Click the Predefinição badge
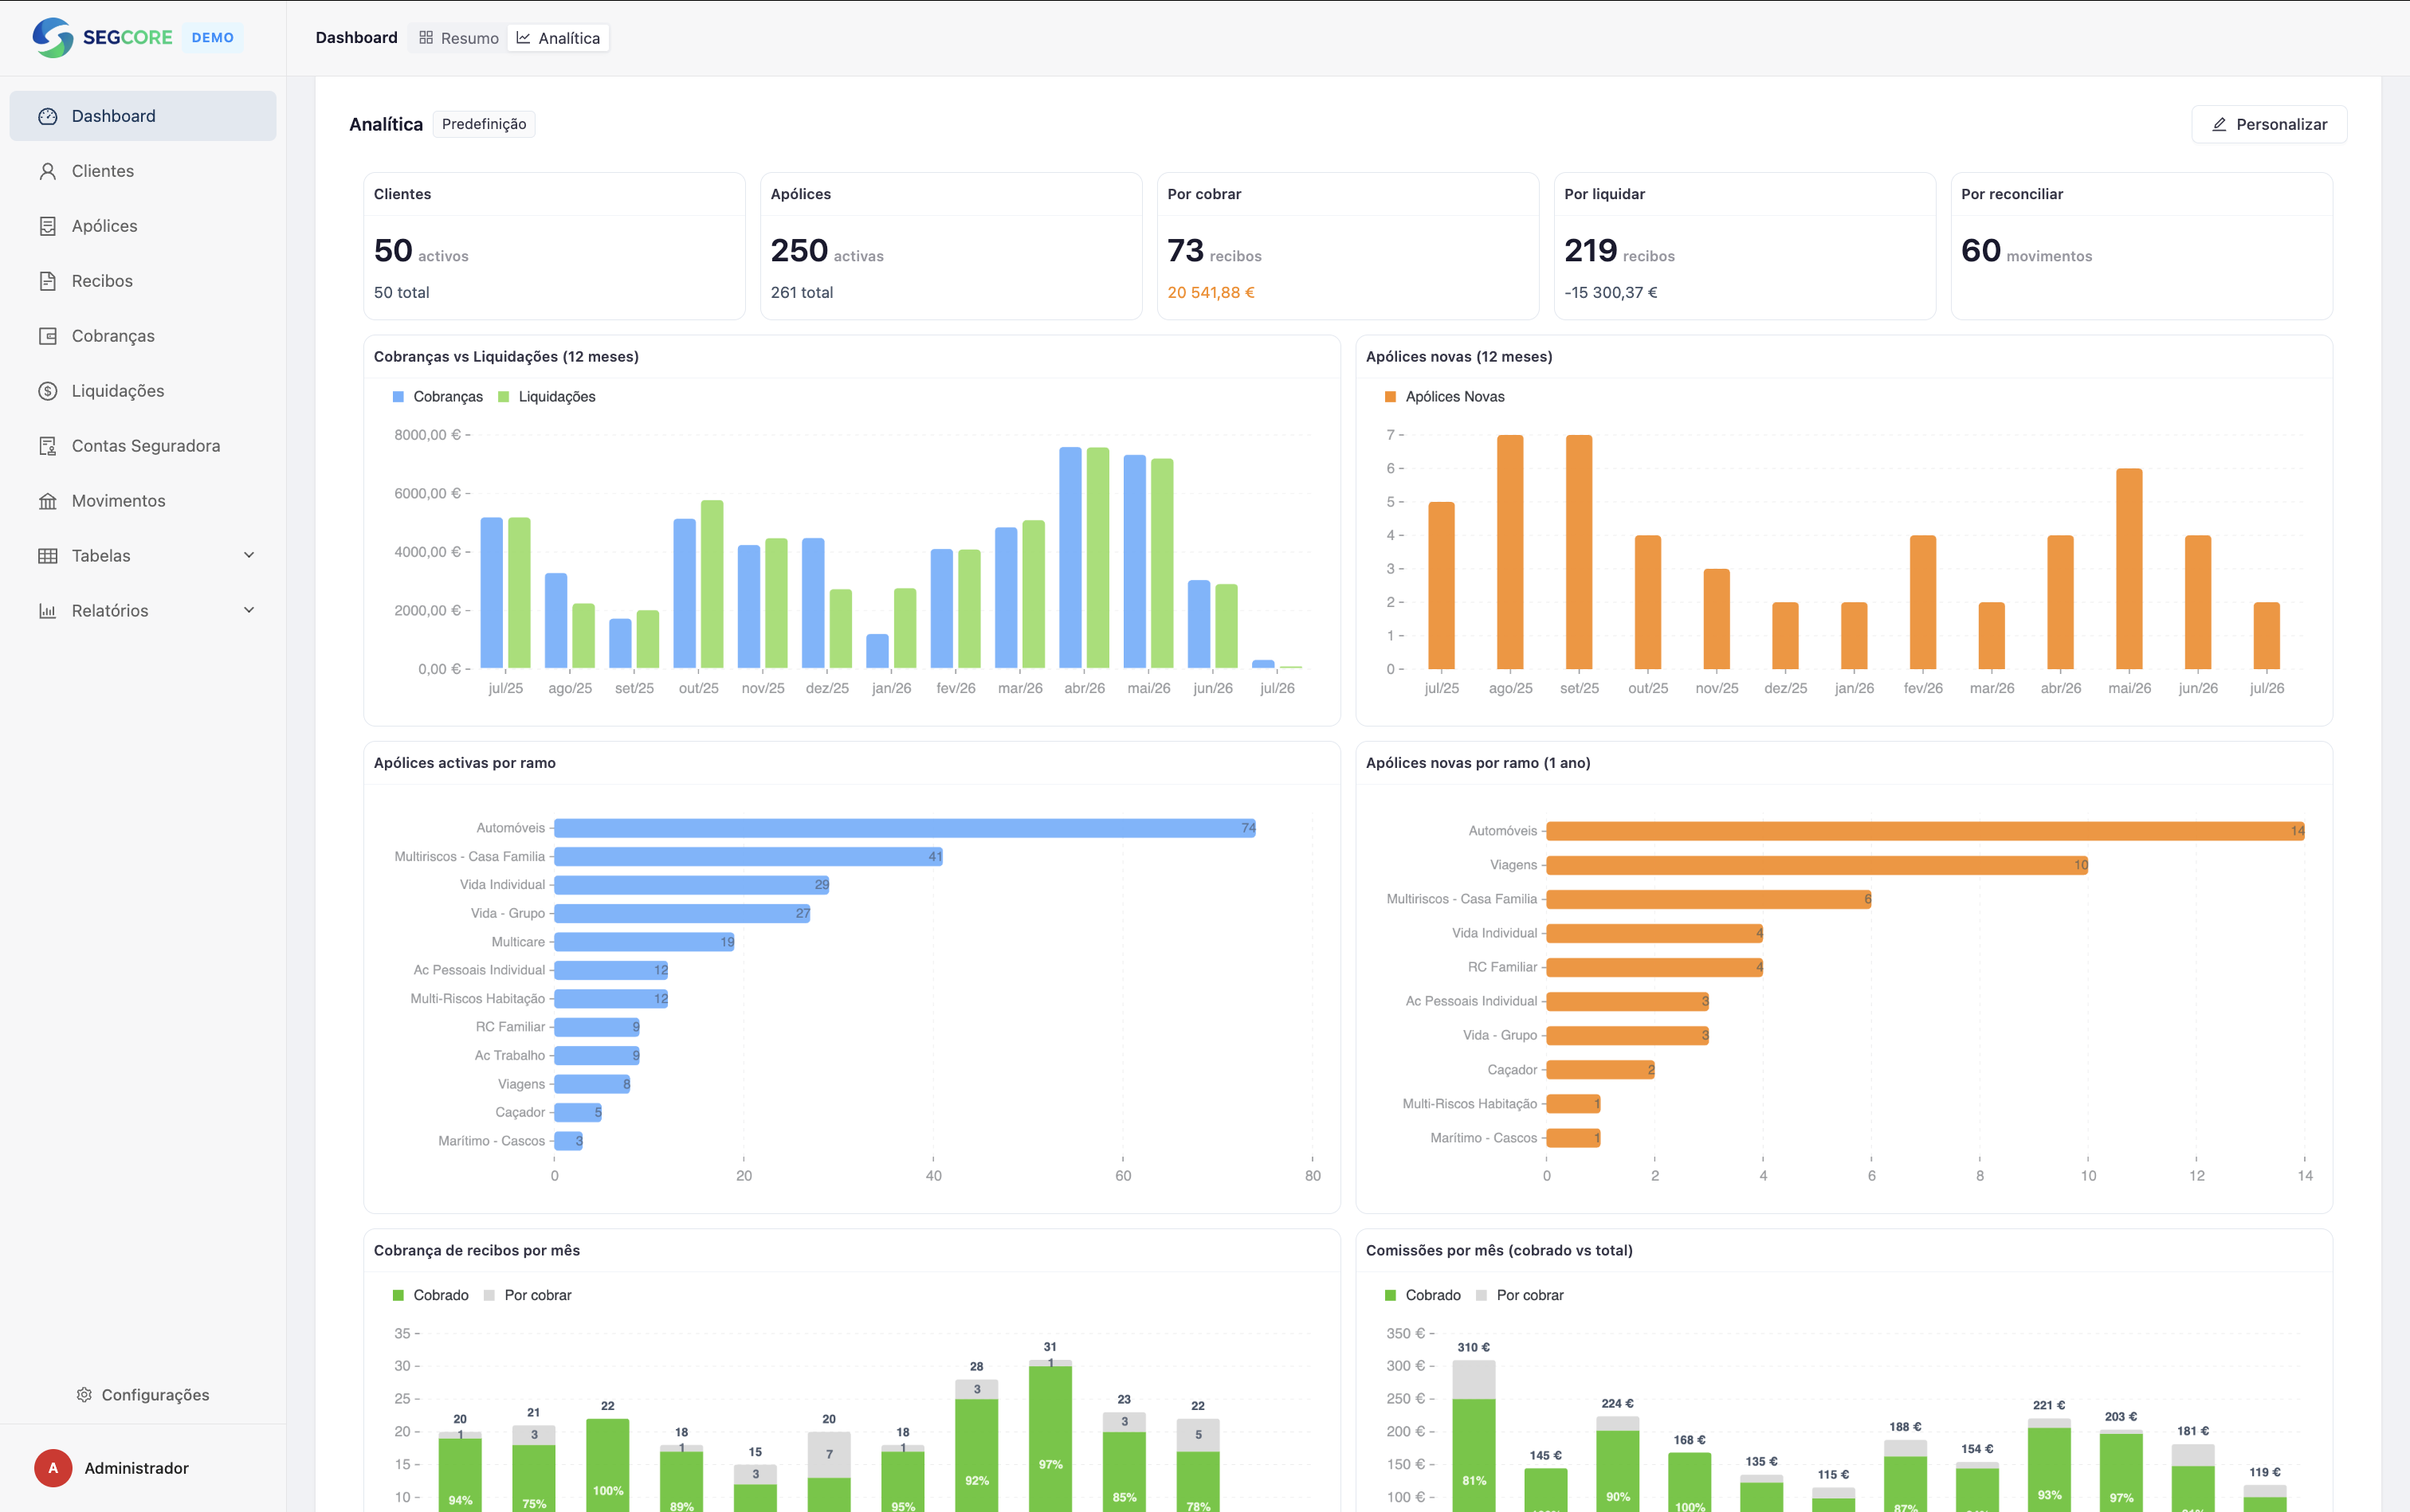2410x1512 pixels. tap(485, 124)
